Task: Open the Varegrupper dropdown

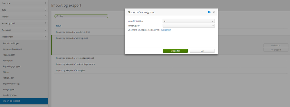Action: [x=189, y=26]
